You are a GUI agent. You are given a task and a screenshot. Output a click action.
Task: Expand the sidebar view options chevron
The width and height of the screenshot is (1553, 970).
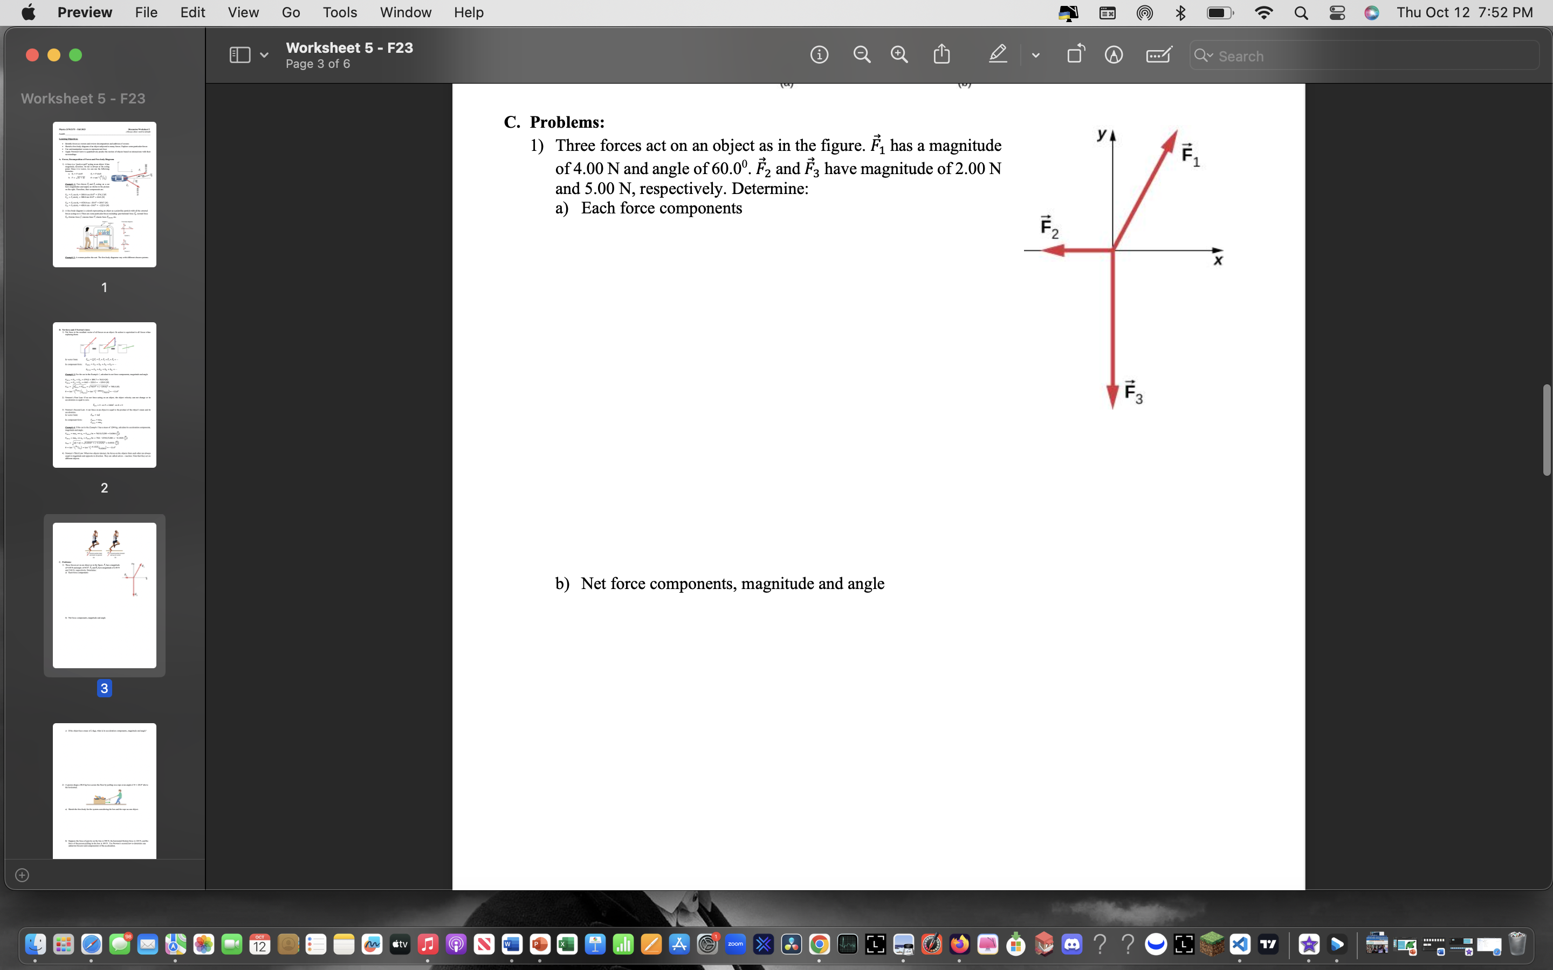pos(264,54)
